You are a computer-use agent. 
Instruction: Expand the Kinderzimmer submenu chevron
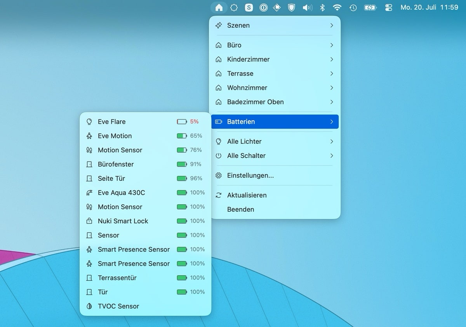[x=332, y=59]
